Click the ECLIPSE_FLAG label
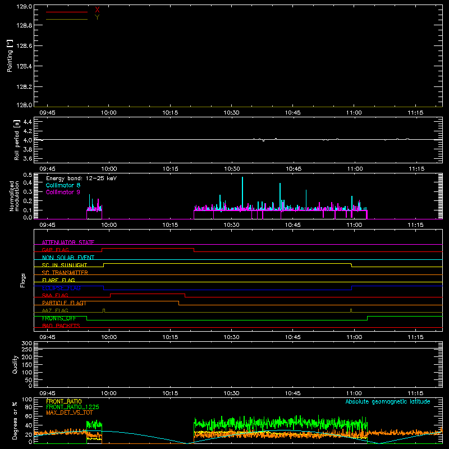 pyautogui.click(x=61, y=288)
